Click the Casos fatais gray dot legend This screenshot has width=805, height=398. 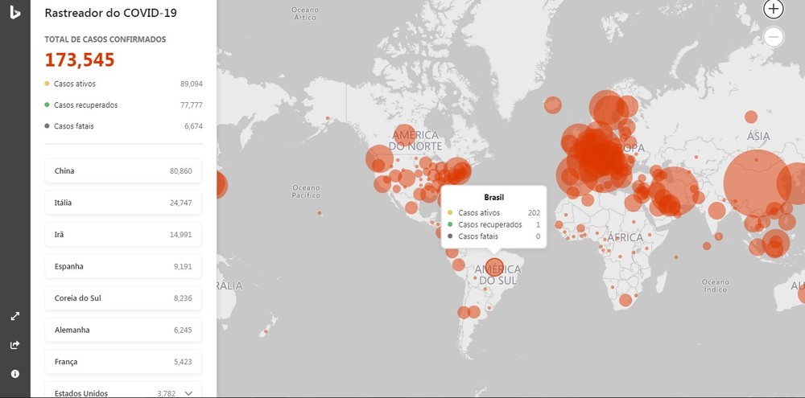[x=47, y=126]
